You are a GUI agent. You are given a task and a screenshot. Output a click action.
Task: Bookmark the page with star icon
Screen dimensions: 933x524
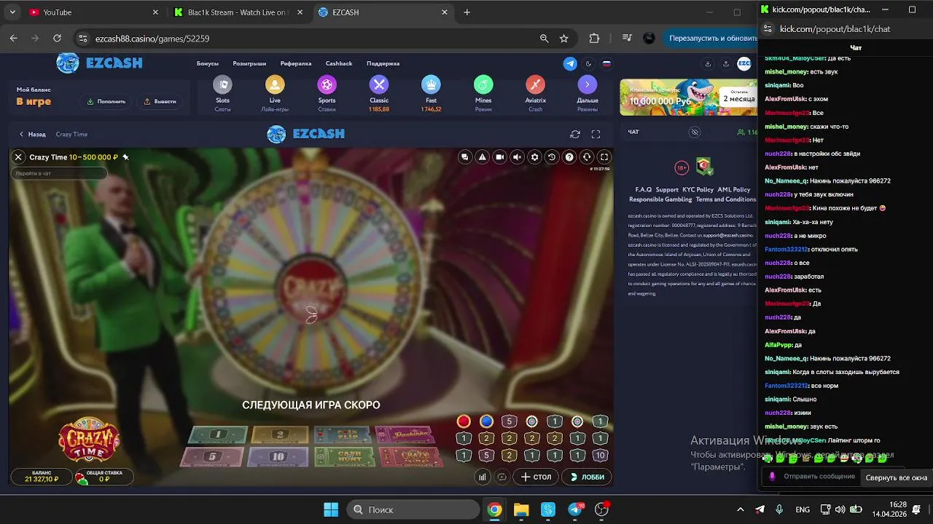tap(563, 38)
